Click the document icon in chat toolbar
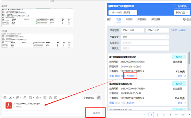 pos(25,98)
